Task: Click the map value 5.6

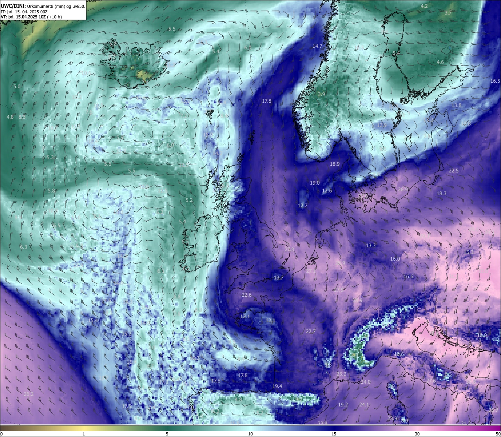Action: point(108,164)
